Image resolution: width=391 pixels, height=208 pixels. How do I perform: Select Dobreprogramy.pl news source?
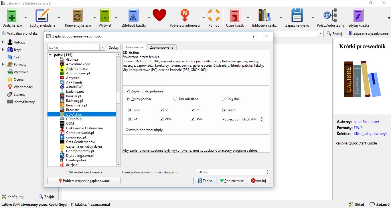click(x=80, y=151)
